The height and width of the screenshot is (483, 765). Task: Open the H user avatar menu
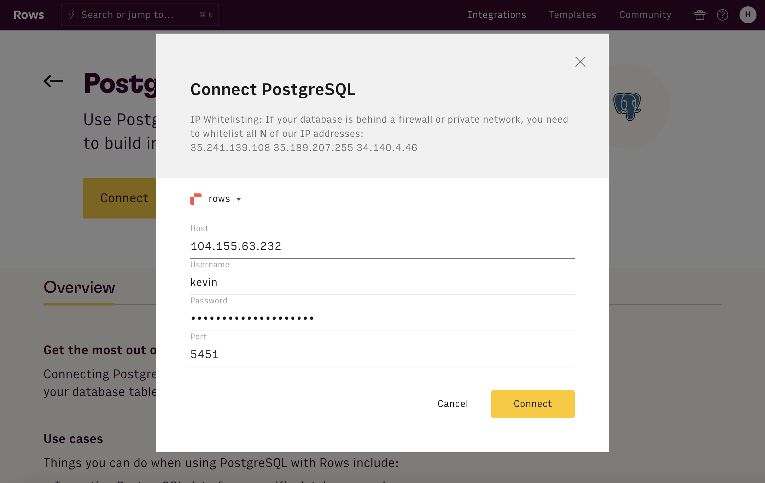tap(748, 15)
